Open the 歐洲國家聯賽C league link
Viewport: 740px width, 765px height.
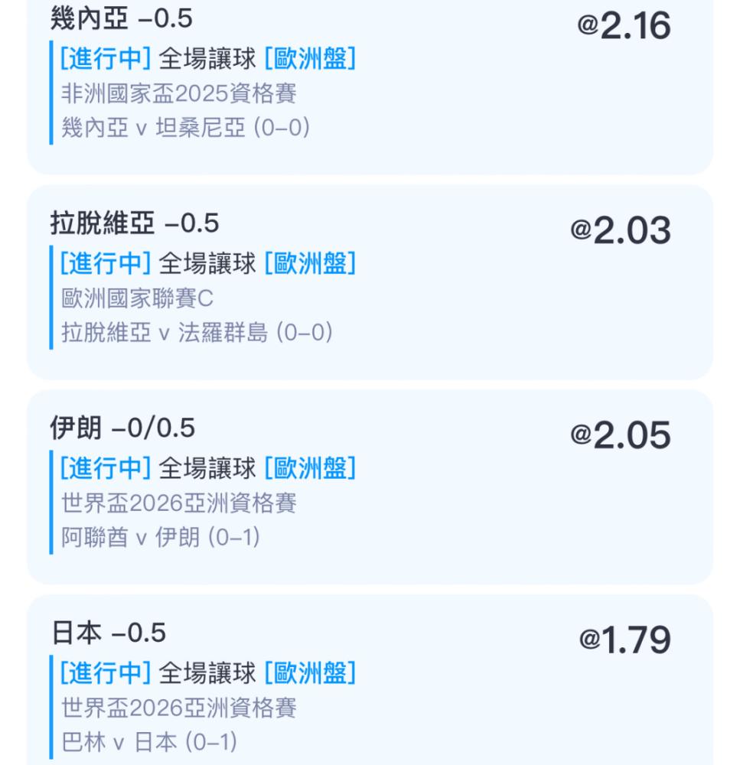coord(137,298)
